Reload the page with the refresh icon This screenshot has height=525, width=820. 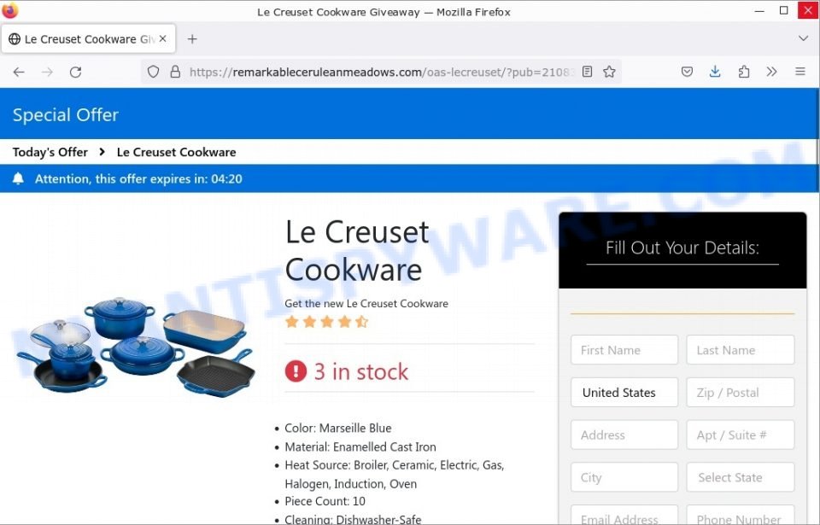(x=75, y=73)
